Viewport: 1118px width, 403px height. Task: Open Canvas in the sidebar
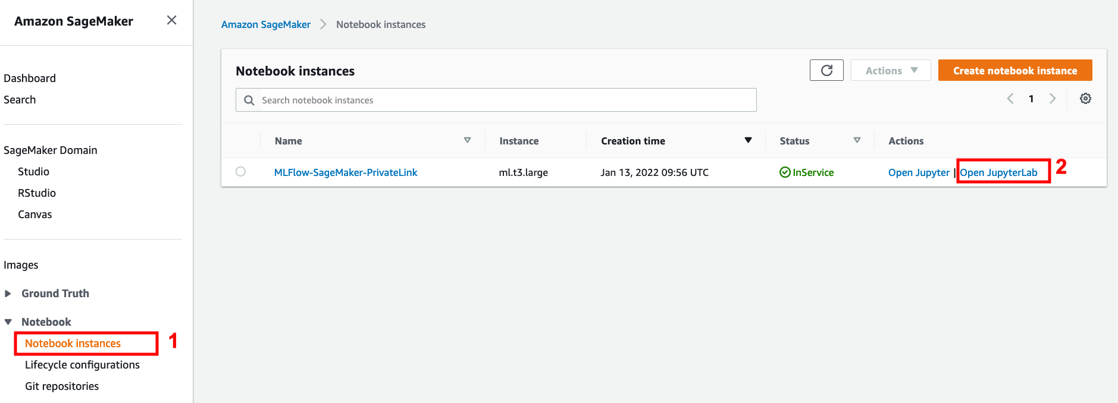pyautogui.click(x=35, y=215)
